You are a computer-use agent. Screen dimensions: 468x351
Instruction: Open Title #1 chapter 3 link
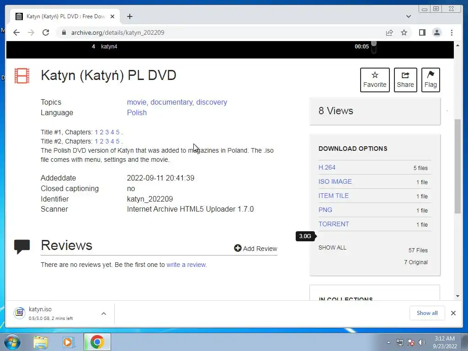107,132
